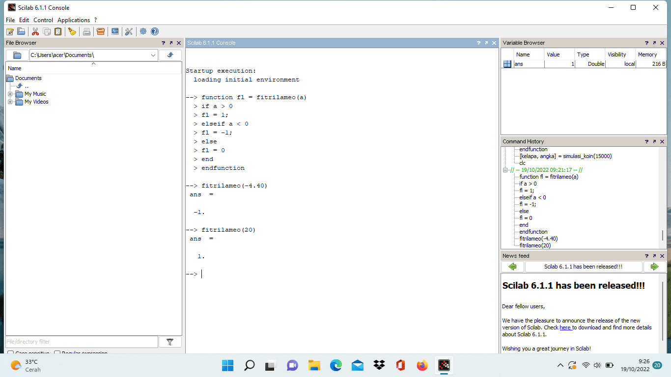671x377 pixels.
Task: Open help for File Browser panel
Action: pyautogui.click(x=164, y=43)
